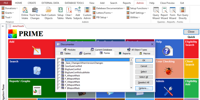Check _Save_ChangesWhenVersionChanges form

pyautogui.click(x=59, y=63)
